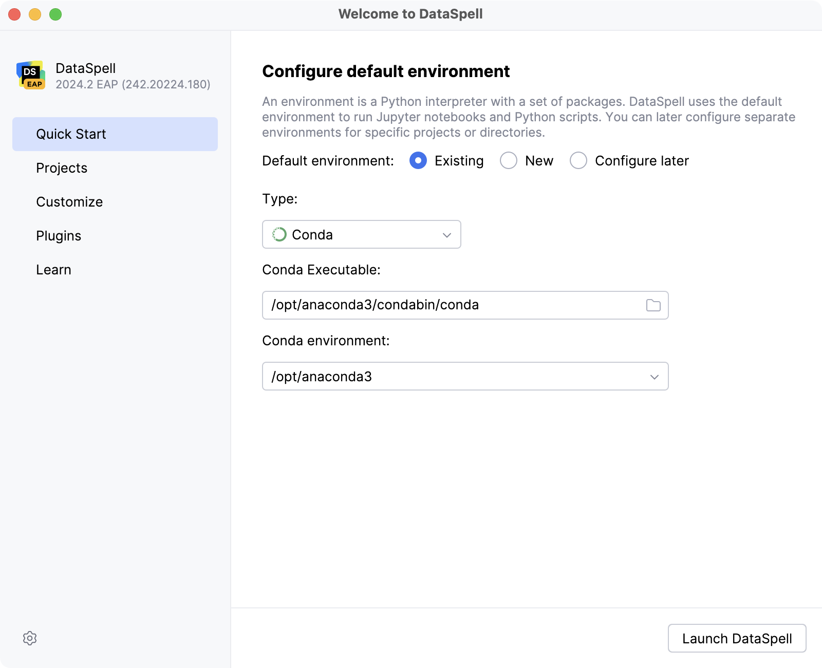Click into the Conda Executable path field
Screen dimensions: 822x668
coord(452,305)
